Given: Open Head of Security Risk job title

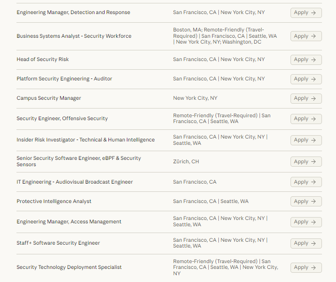Looking at the screenshot, I should pyautogui.click(x=43, y=60).
